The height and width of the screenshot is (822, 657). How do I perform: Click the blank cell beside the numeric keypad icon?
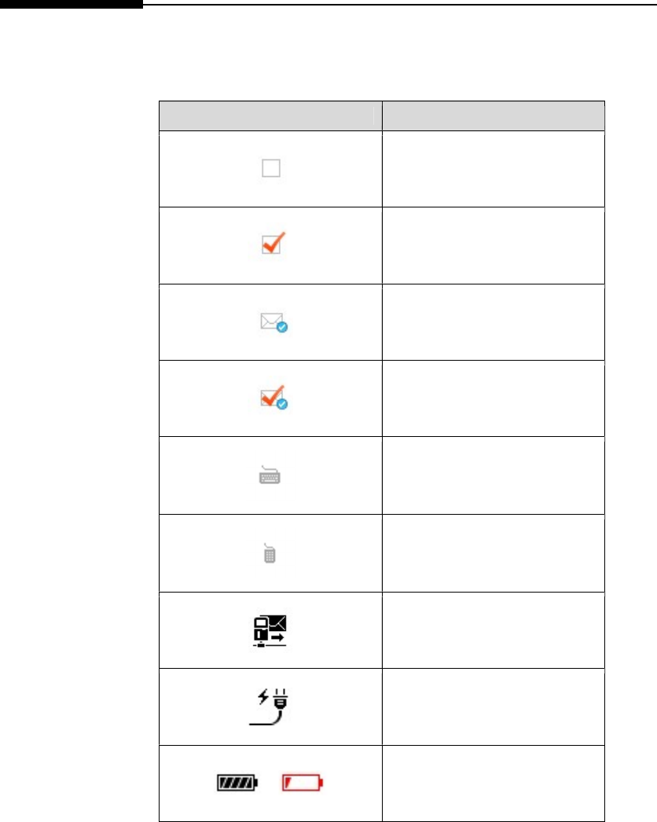(x=493, y=553)
